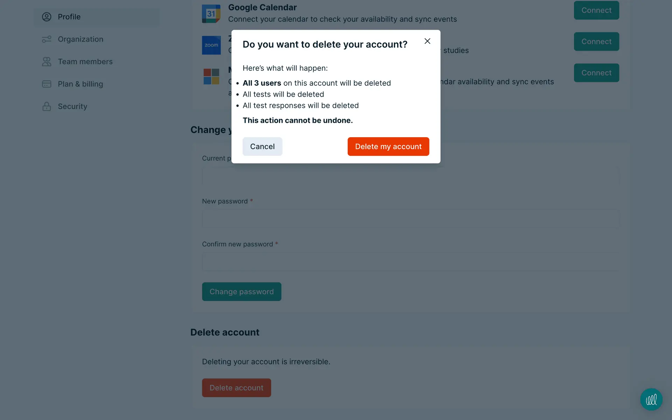
Task: Click into Confirm new password field
Action: click(x=409, y=262)
